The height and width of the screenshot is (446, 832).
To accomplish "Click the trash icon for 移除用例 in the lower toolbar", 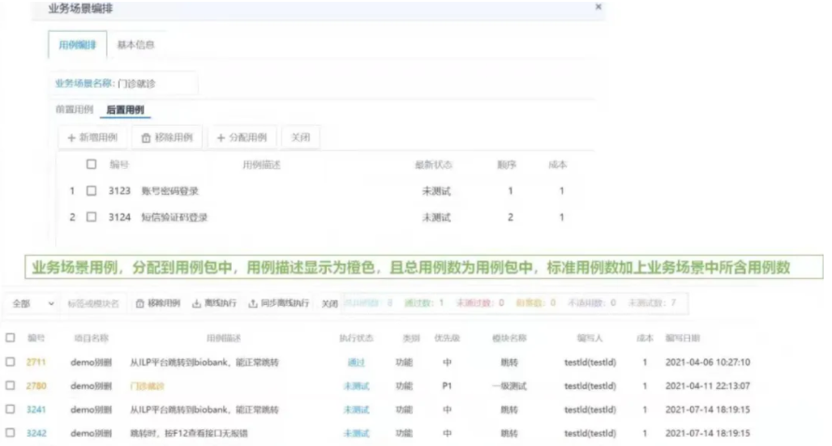I will pyautogui.click(x=140, y=303).
